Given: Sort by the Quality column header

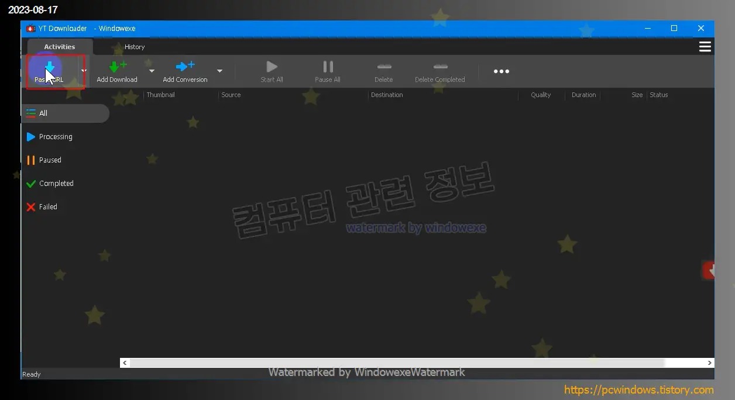Looking at the screenshot, I should [x=541, y=95].
